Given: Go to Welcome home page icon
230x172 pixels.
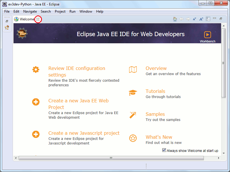Looking at the screenshot, I should pyautogui.click(x=175, y=19).
